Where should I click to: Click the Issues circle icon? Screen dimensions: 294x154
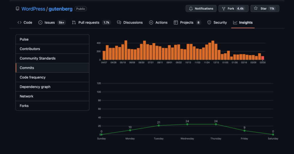pyautogui.click(x=40, y=22)
